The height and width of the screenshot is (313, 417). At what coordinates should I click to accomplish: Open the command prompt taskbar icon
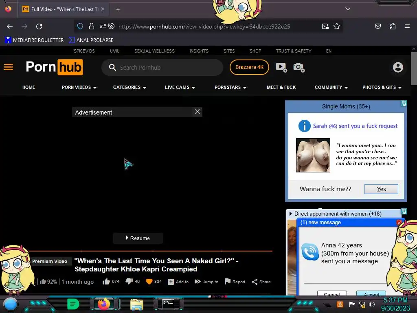[x=168, y=304]
